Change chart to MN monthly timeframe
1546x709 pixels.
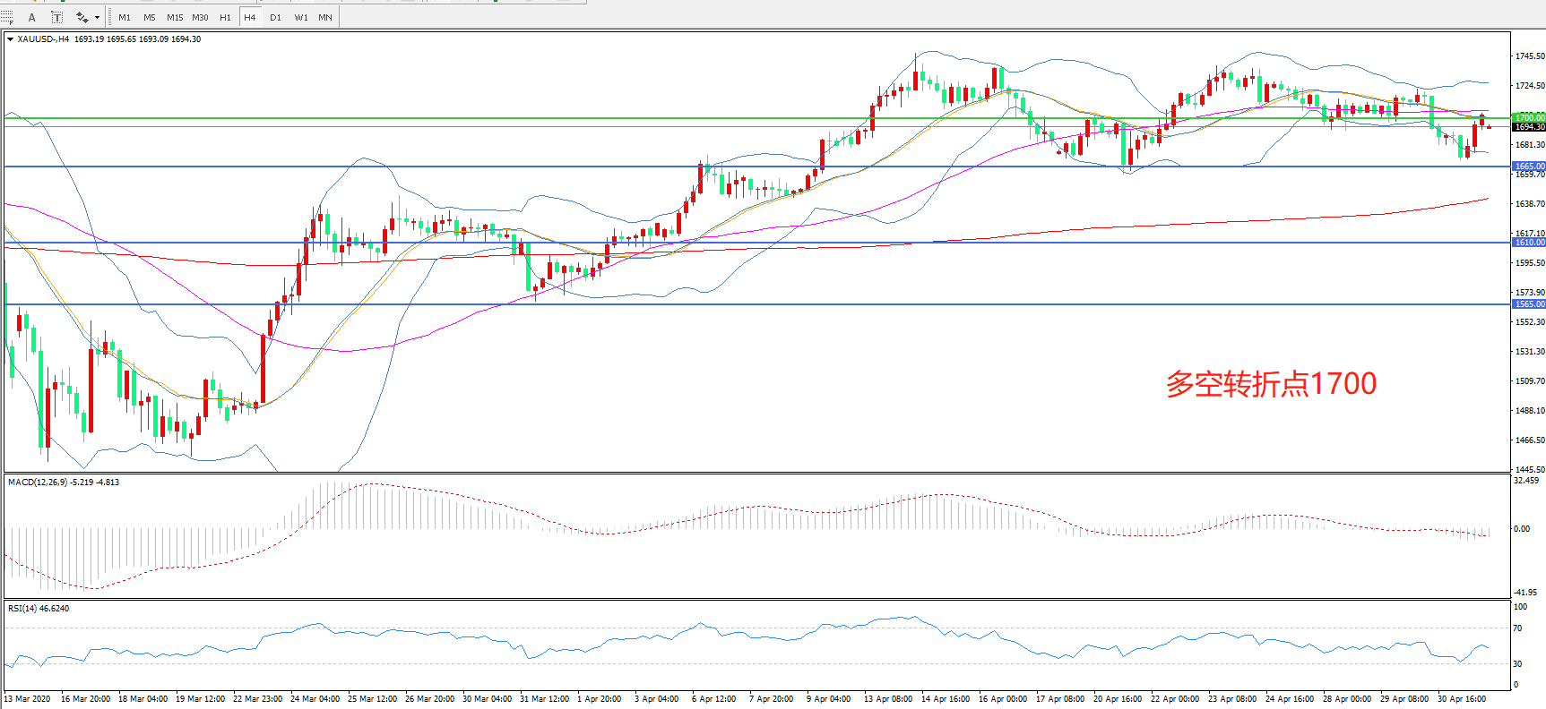(x=325, y=17)
